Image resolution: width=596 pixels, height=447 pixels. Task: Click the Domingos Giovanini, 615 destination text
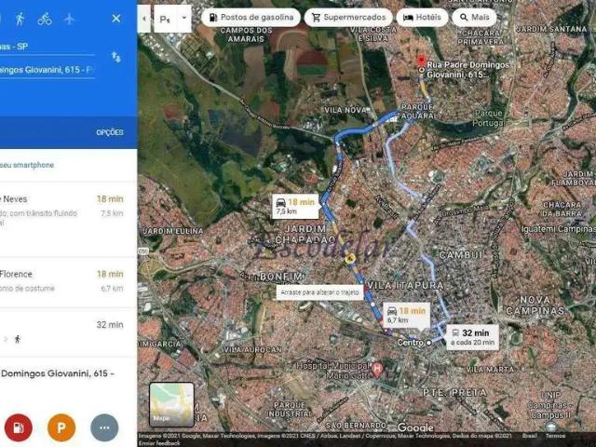58,373
